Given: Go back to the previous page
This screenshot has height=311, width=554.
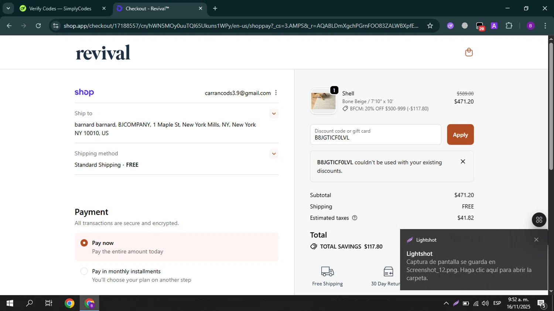Looking at the screenshot, I should 9,26.
